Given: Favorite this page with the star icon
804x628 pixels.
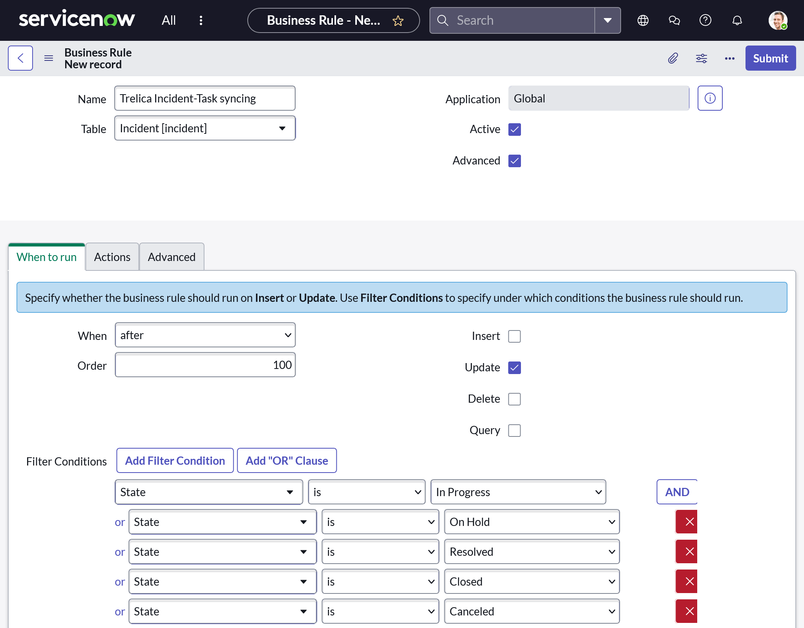Looking at the screenshot, I should 398,20.
